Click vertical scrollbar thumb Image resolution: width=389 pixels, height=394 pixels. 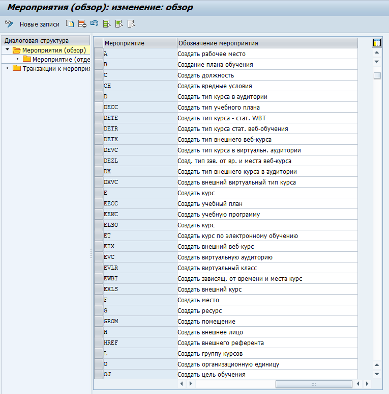377,75
